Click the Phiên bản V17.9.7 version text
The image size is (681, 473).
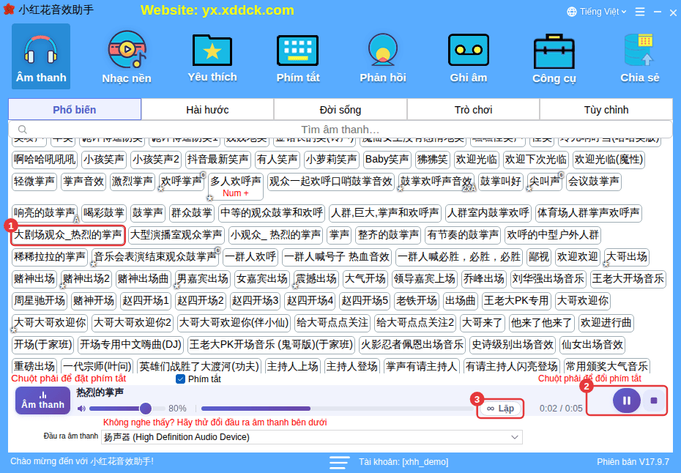[633, 462]
